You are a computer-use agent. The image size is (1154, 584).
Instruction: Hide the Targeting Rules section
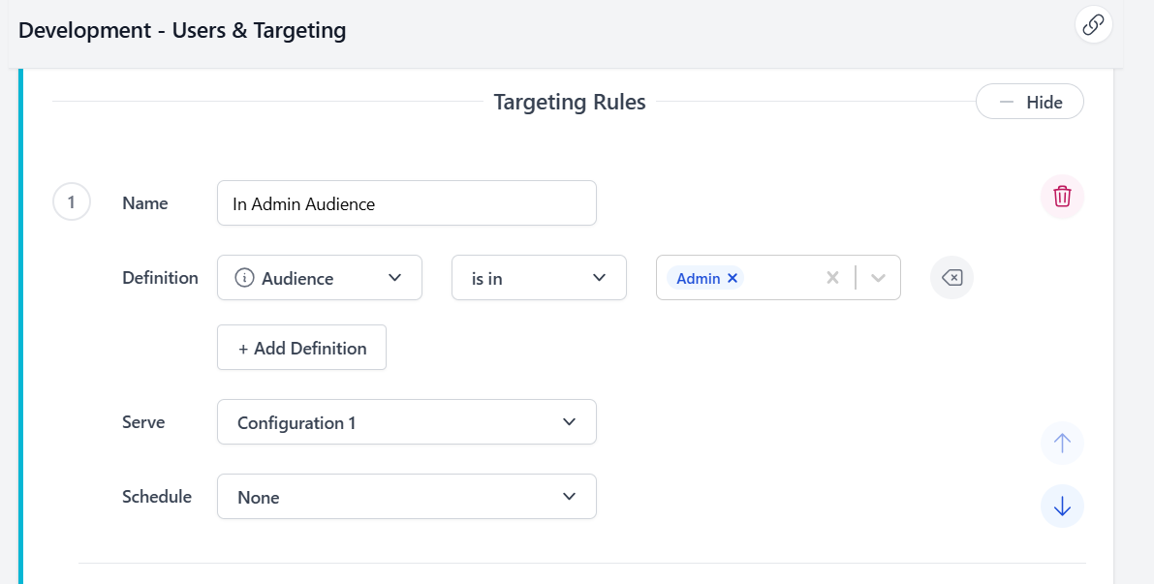coord(1030,102)
